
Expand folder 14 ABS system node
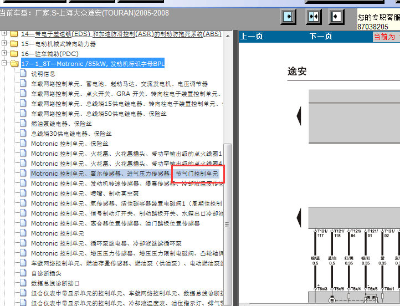click(4, 33)
